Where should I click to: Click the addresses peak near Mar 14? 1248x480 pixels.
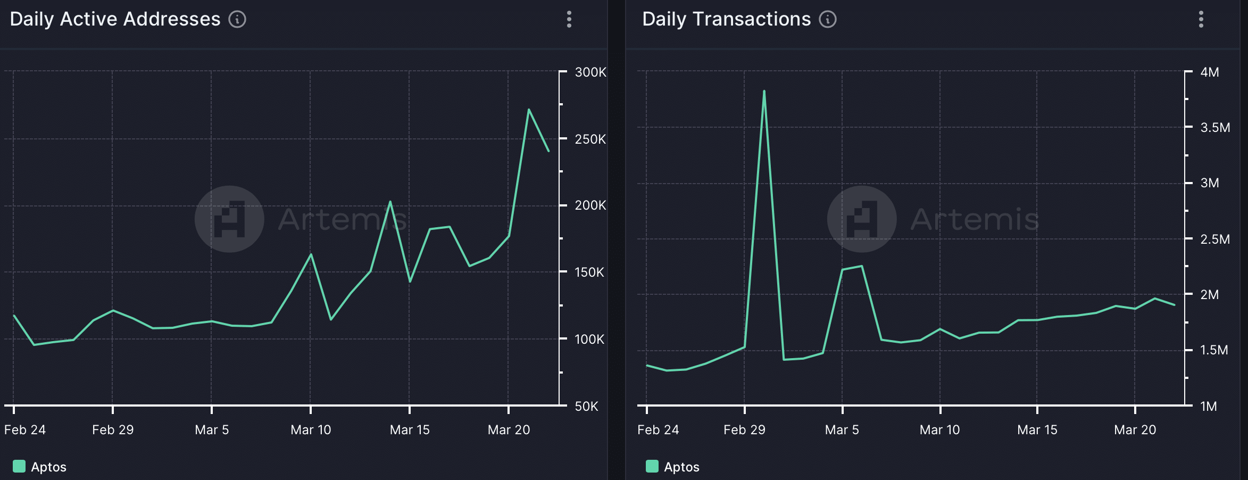[x=390, y=202]
